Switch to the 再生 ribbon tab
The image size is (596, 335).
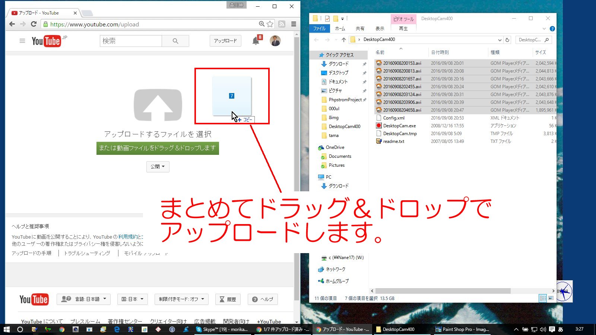coord(403,28)
